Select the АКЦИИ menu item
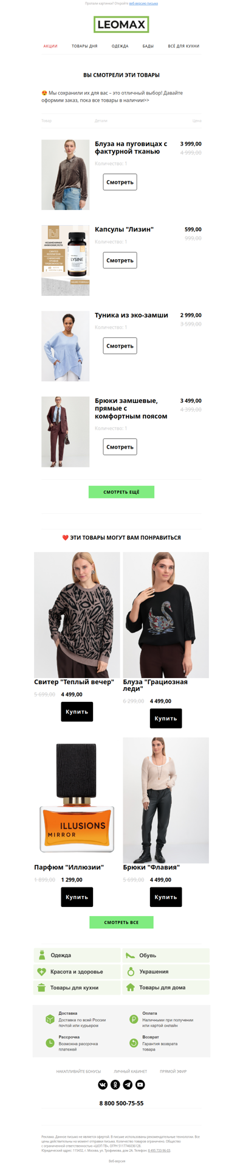The image size is (243, 1176). click(50, 46)
